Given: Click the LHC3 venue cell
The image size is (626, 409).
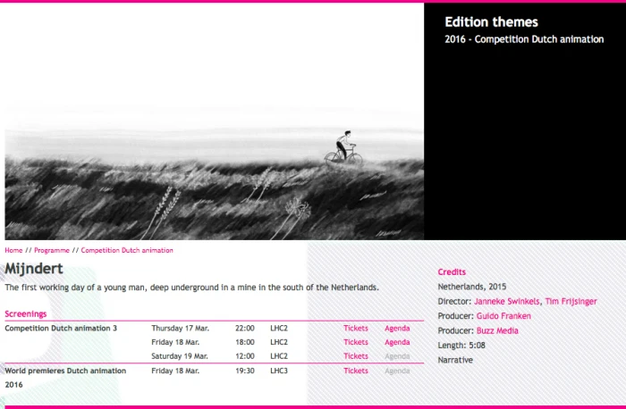Looking at the screenshot, I should pyautogui.click(x=279, y=371).
